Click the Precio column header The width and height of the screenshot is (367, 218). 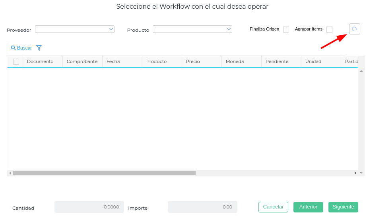coord(193,61)
